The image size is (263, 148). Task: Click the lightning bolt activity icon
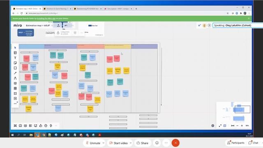tap(51, 125)
